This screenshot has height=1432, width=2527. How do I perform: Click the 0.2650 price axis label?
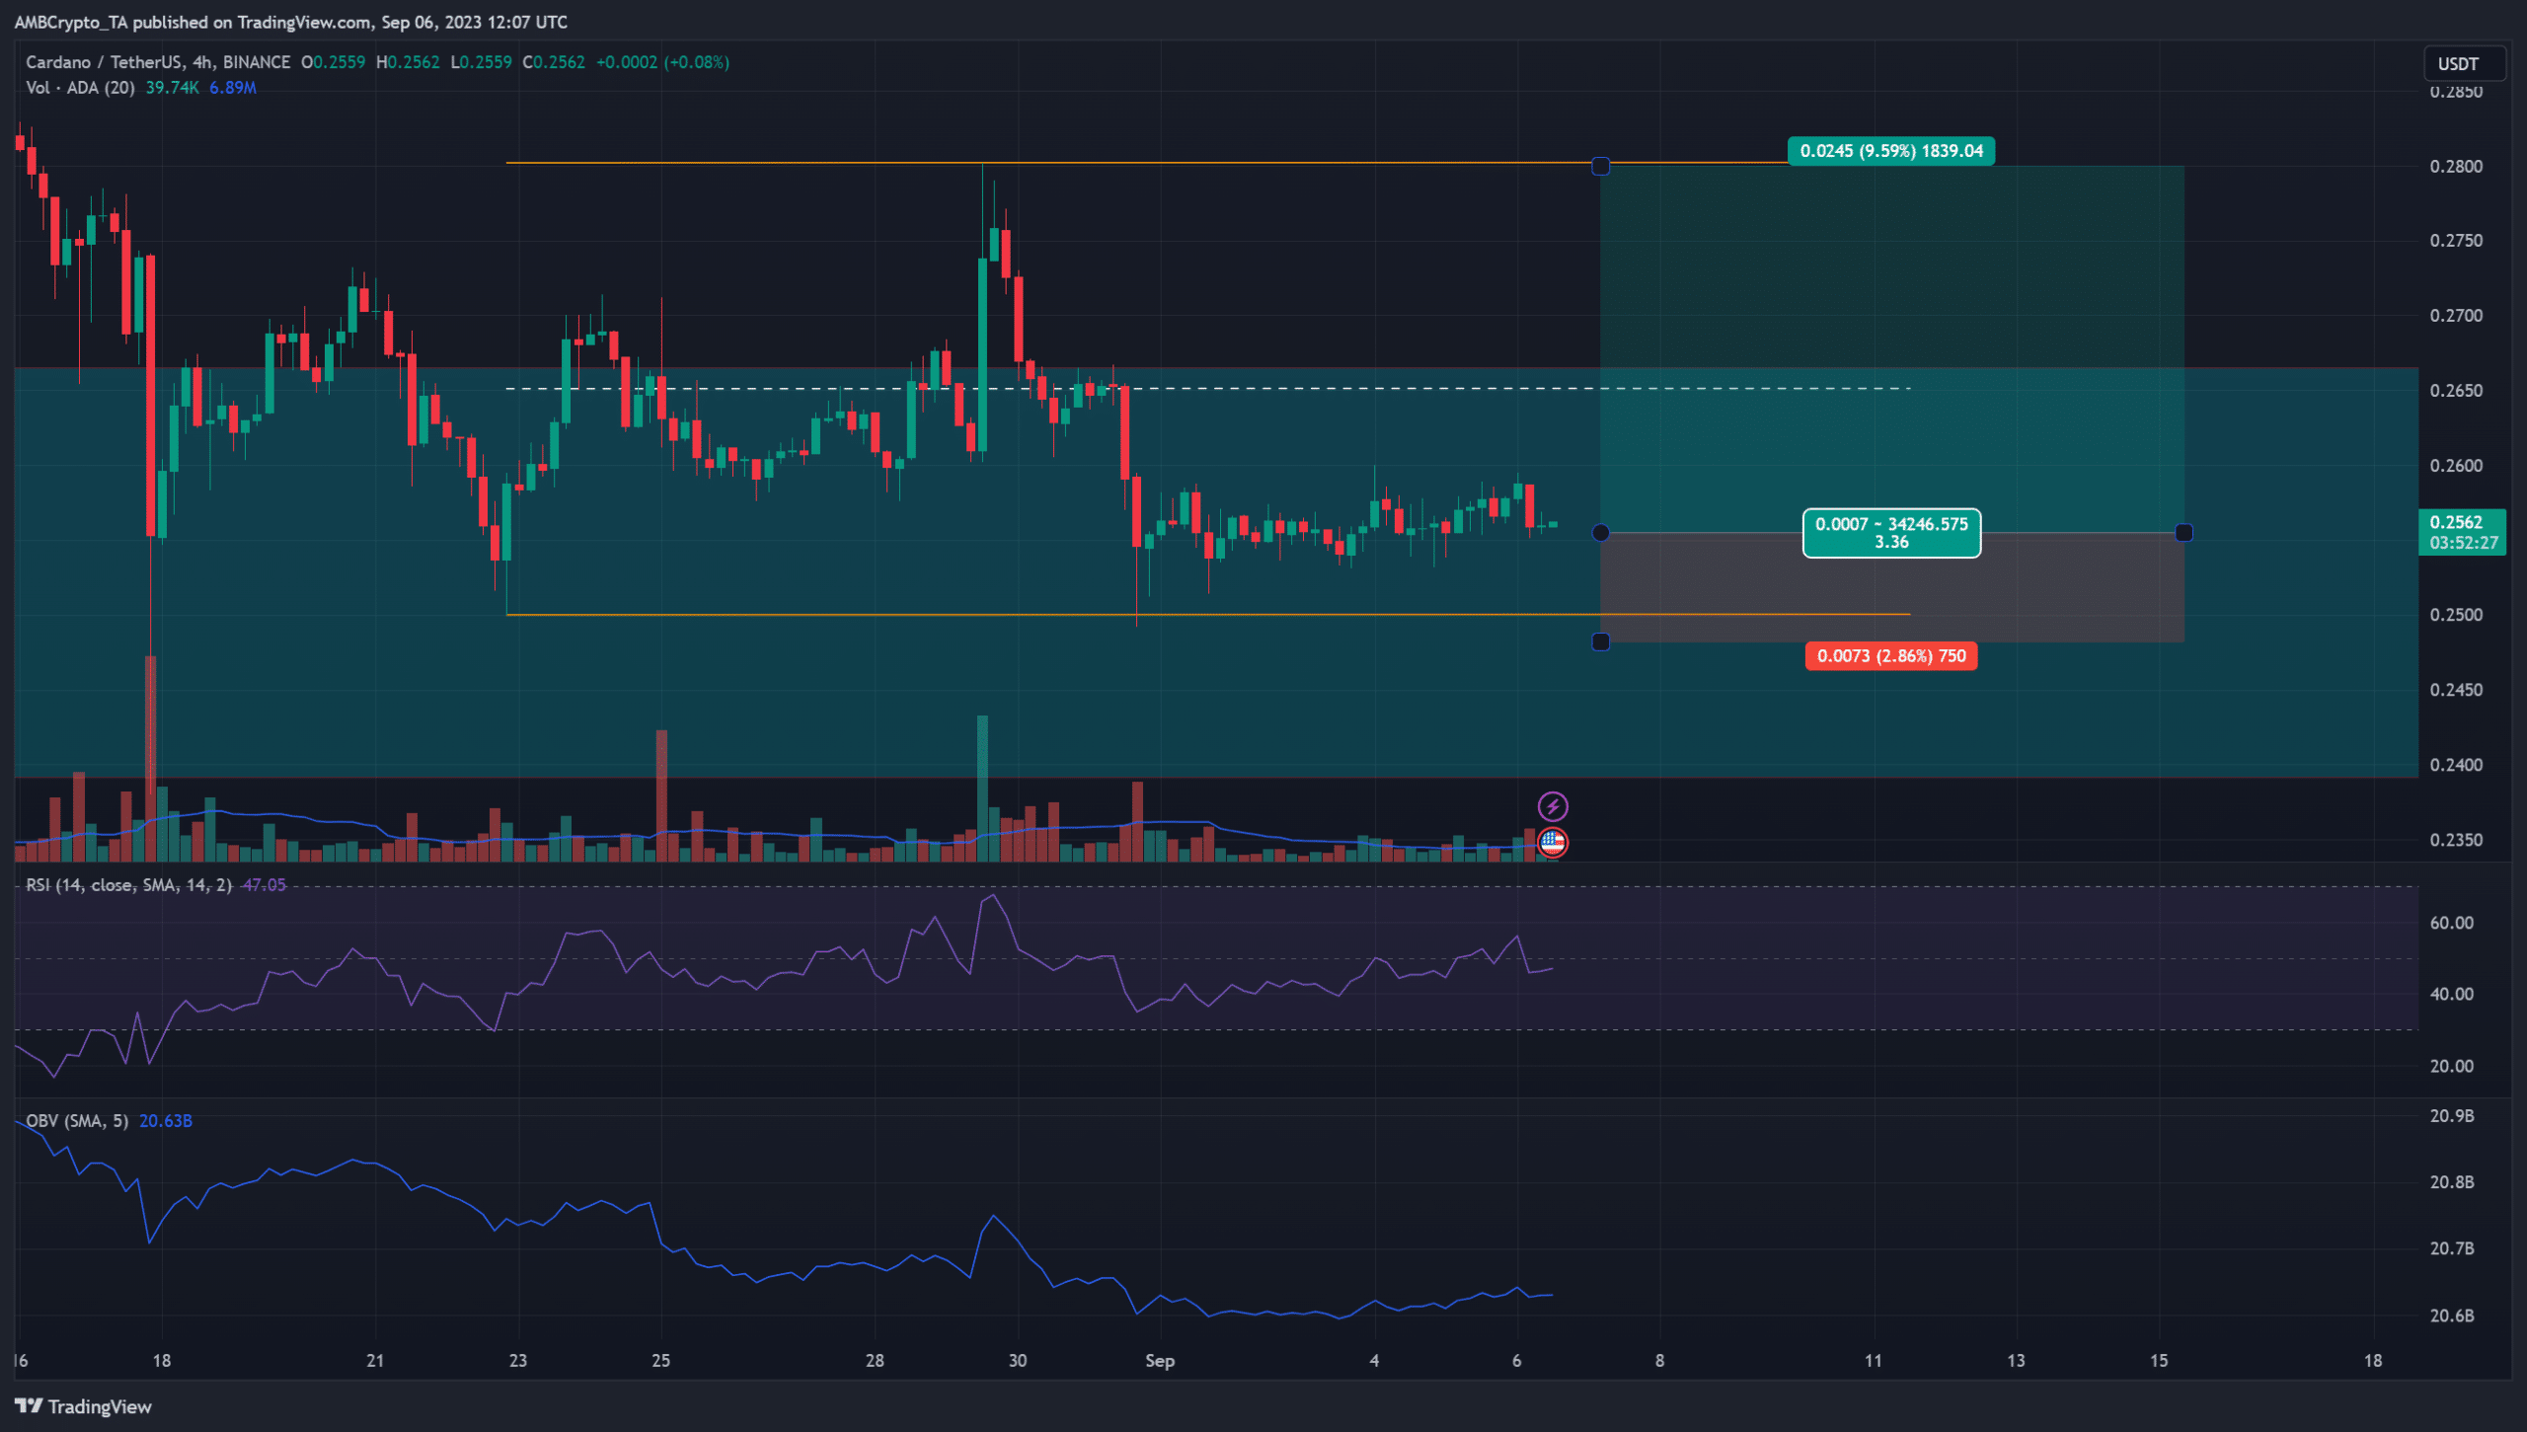click(2456, 391)
